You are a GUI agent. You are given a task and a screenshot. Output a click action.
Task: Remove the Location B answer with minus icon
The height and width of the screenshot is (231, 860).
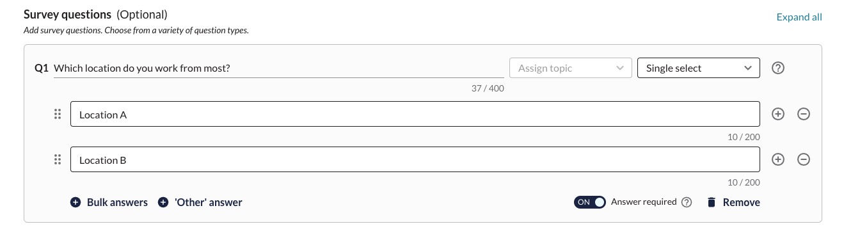pyautogui.click(x=804, y=159)
